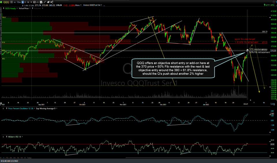Click the small arrow marker above the date axis
The image size is (277, 163).
point(250,100)
